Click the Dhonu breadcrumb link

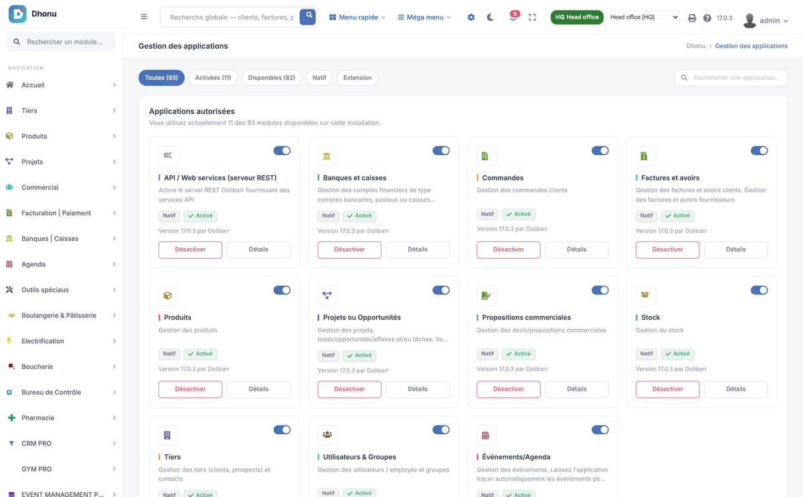click(696, 46)
